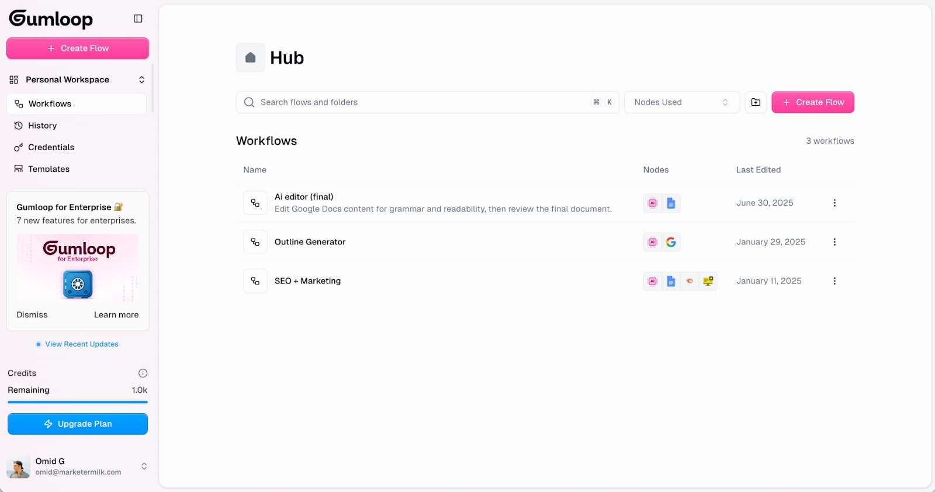935x492 pixels.
Task: Click the AI node icon in SEO + Marketing row
Action: pyautogui.click(x=653, y=281)
